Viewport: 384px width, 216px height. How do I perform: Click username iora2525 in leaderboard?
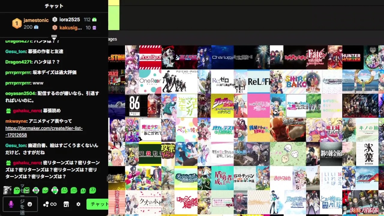(70, 19)
